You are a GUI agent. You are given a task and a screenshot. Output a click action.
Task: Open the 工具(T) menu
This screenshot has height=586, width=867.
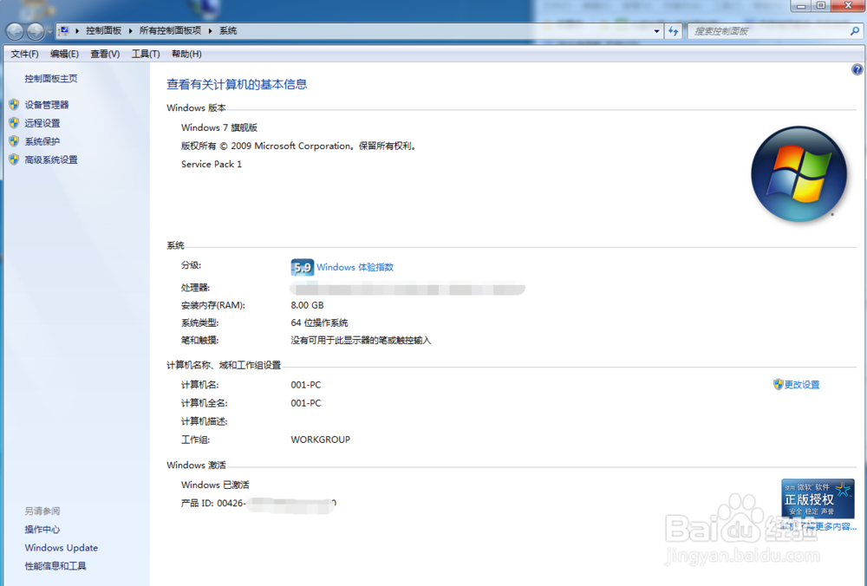point(146,54)
